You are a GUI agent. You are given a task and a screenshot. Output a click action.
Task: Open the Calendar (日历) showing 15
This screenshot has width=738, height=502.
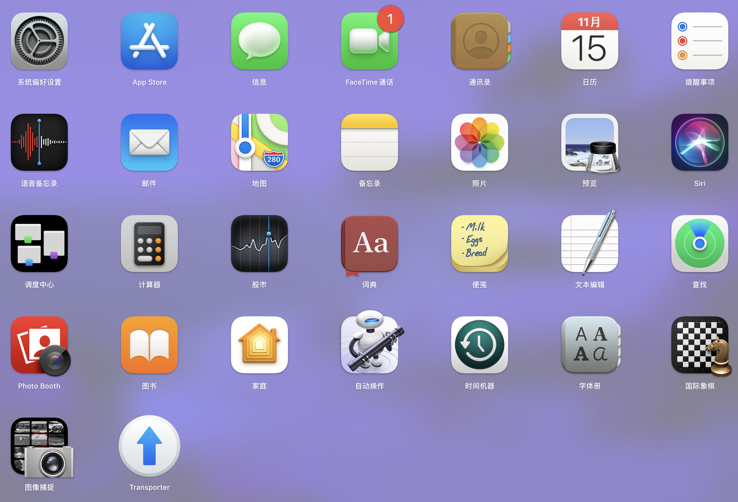(590, 41)
